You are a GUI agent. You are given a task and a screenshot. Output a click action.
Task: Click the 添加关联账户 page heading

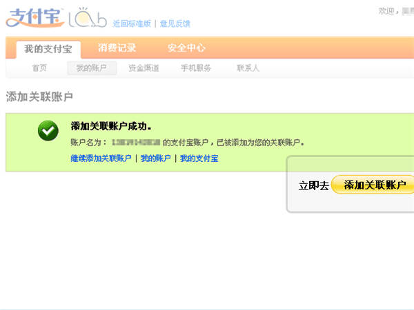coord(39,96)
